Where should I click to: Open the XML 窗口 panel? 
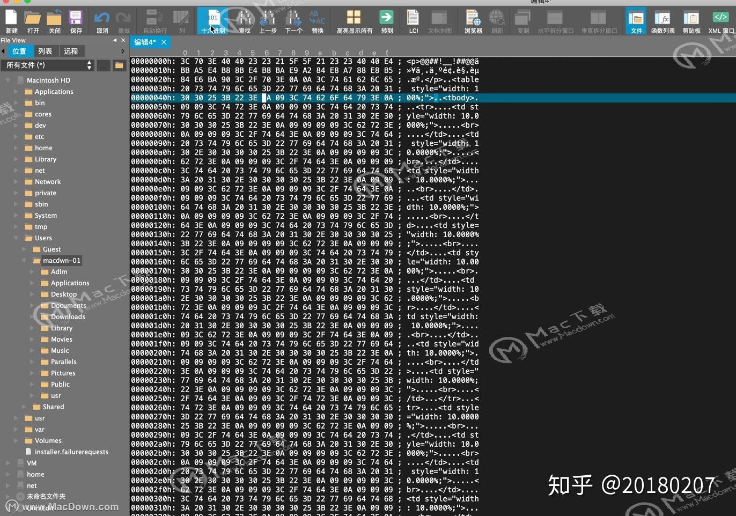pos(720,21)
